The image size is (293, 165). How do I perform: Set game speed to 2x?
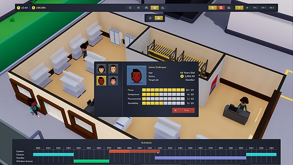pyautogui.click(x=255, y=8)
